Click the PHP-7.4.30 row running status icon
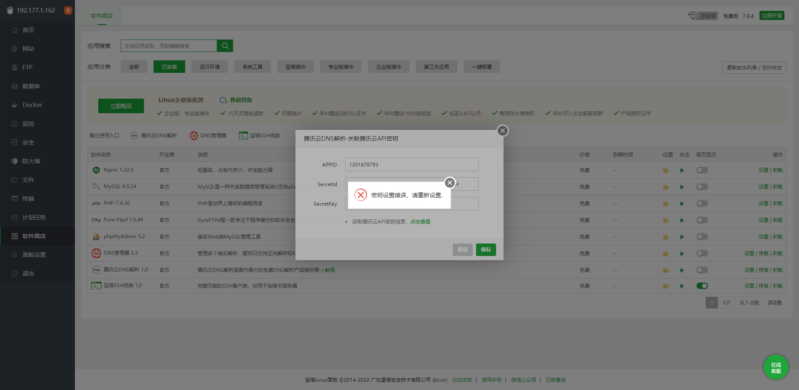Screen dimensions: 799x390 coord(682,204)
